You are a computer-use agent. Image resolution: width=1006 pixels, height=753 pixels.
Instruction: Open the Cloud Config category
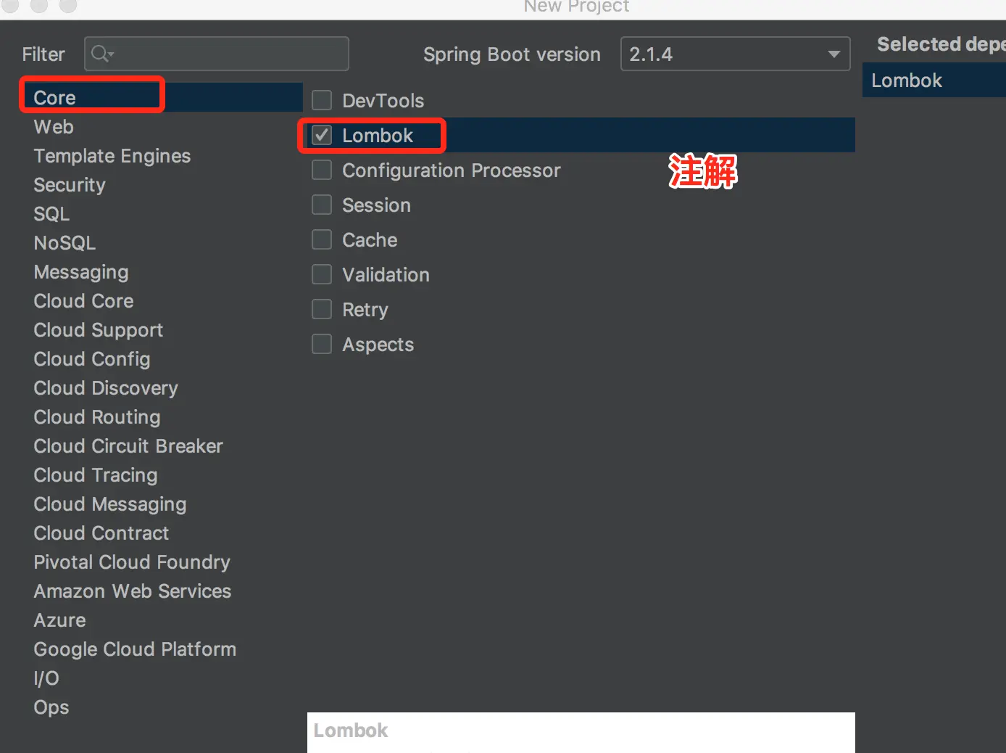[92, 359]
